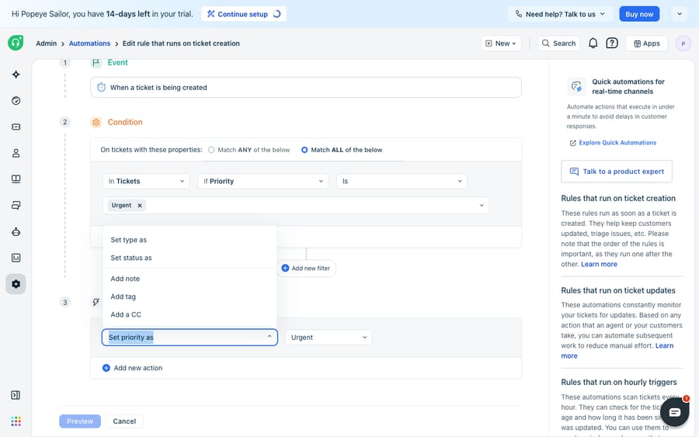Choose Add a CC option
The height and width of the screenshot is (437, 699).
(190, 314)
